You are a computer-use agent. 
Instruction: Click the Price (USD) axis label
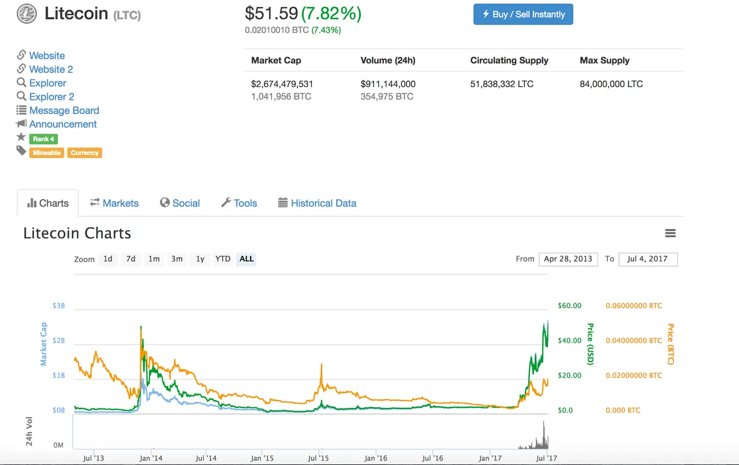591,344
